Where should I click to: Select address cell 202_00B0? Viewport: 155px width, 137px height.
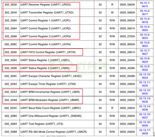pos(11,116)
